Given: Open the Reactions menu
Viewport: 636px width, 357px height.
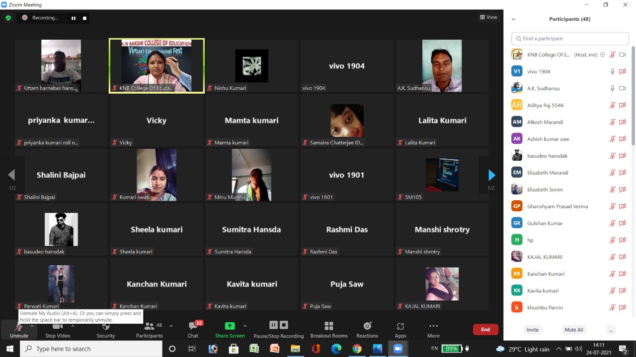Looking at the screenshot, I should point(367,329).
